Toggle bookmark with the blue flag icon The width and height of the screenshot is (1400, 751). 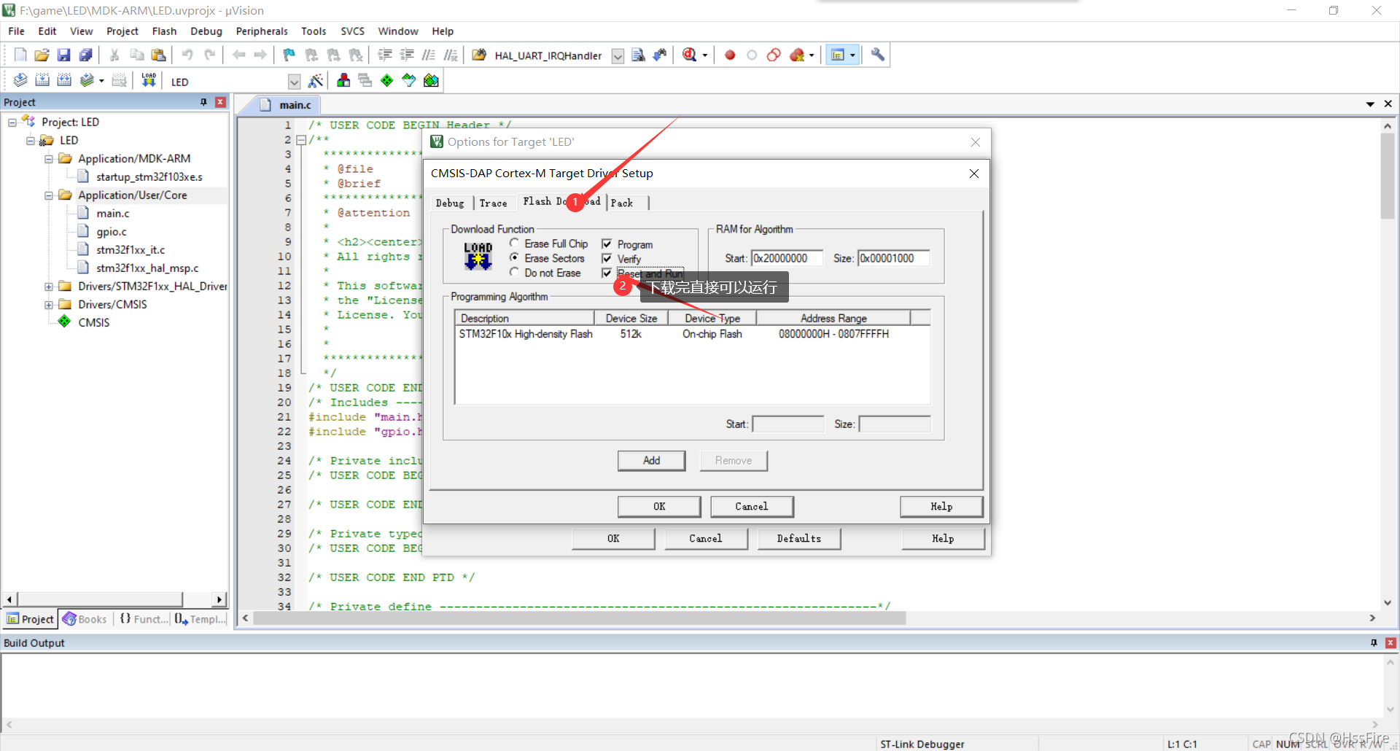tap(289, 55)
